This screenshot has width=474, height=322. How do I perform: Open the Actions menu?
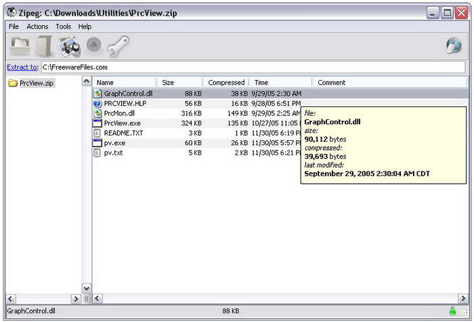point(37,26)
